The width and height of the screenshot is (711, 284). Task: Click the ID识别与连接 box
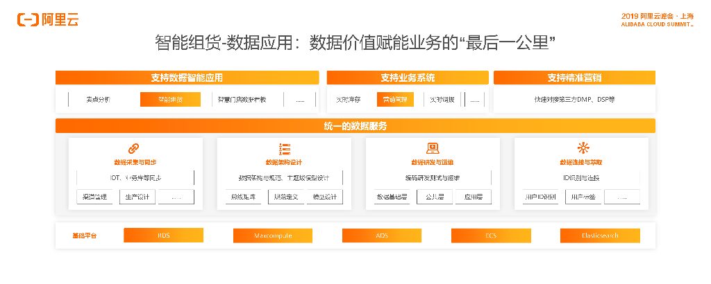581,178
